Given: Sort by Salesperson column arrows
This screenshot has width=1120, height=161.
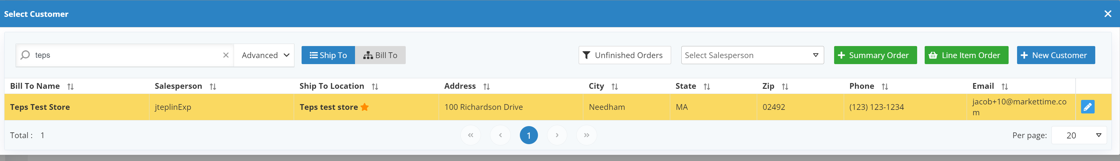Looking at the screenshot, I should pyautogui.click(x=213, y=86).
